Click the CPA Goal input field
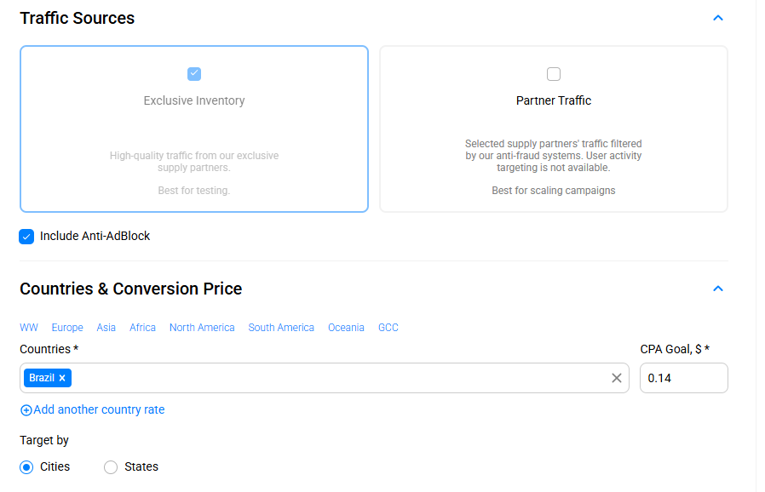The height and width of the screenshot is (492, 765). point(683,378)
